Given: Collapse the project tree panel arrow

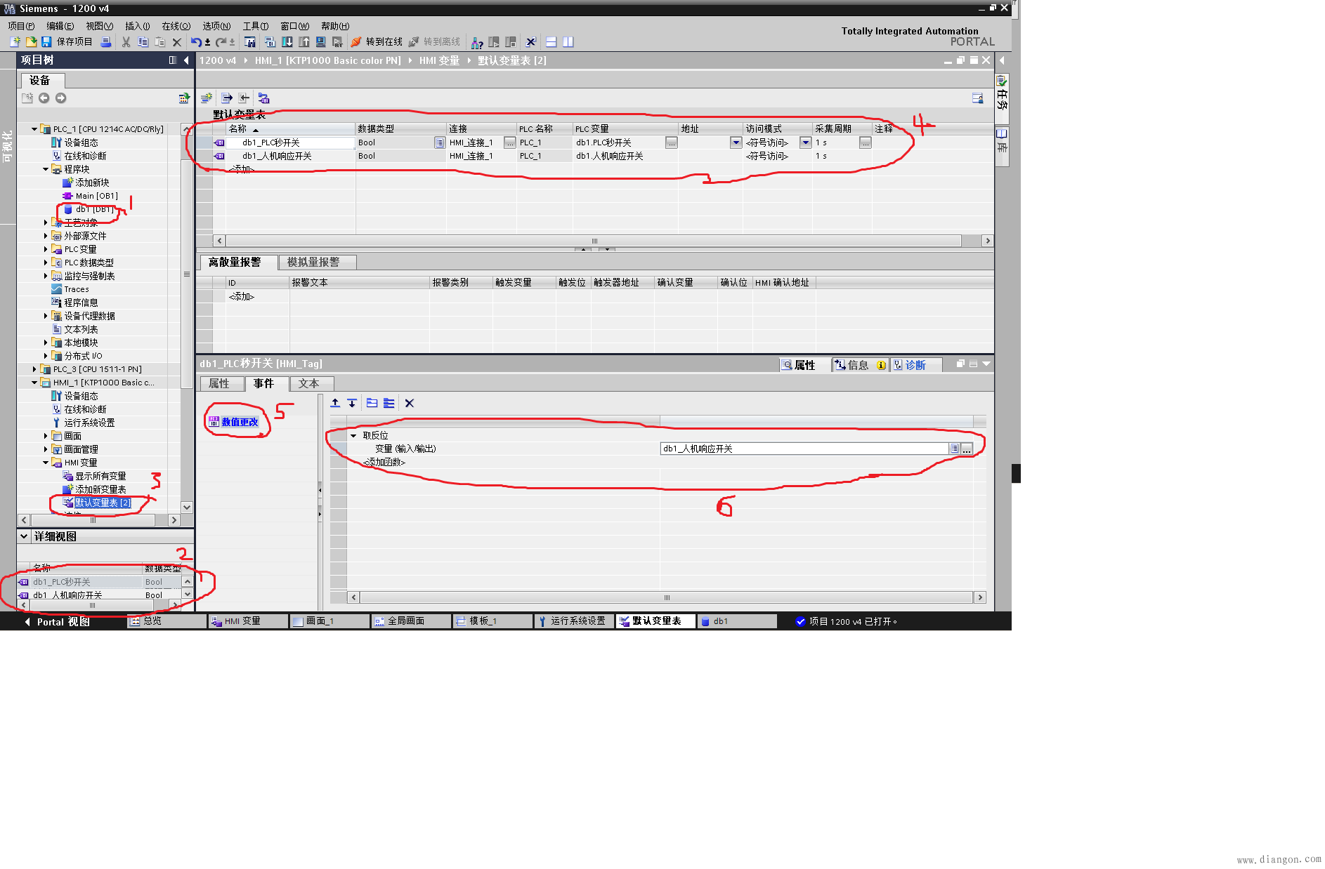Looking at the screenshot, I should (x=186, y=60).
